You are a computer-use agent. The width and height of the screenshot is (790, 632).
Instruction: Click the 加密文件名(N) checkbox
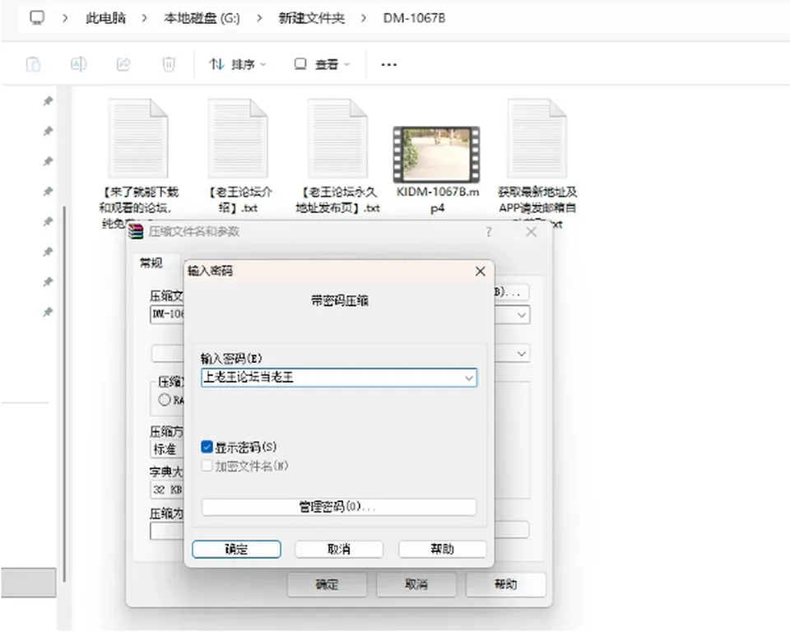(x=207, y=466)
